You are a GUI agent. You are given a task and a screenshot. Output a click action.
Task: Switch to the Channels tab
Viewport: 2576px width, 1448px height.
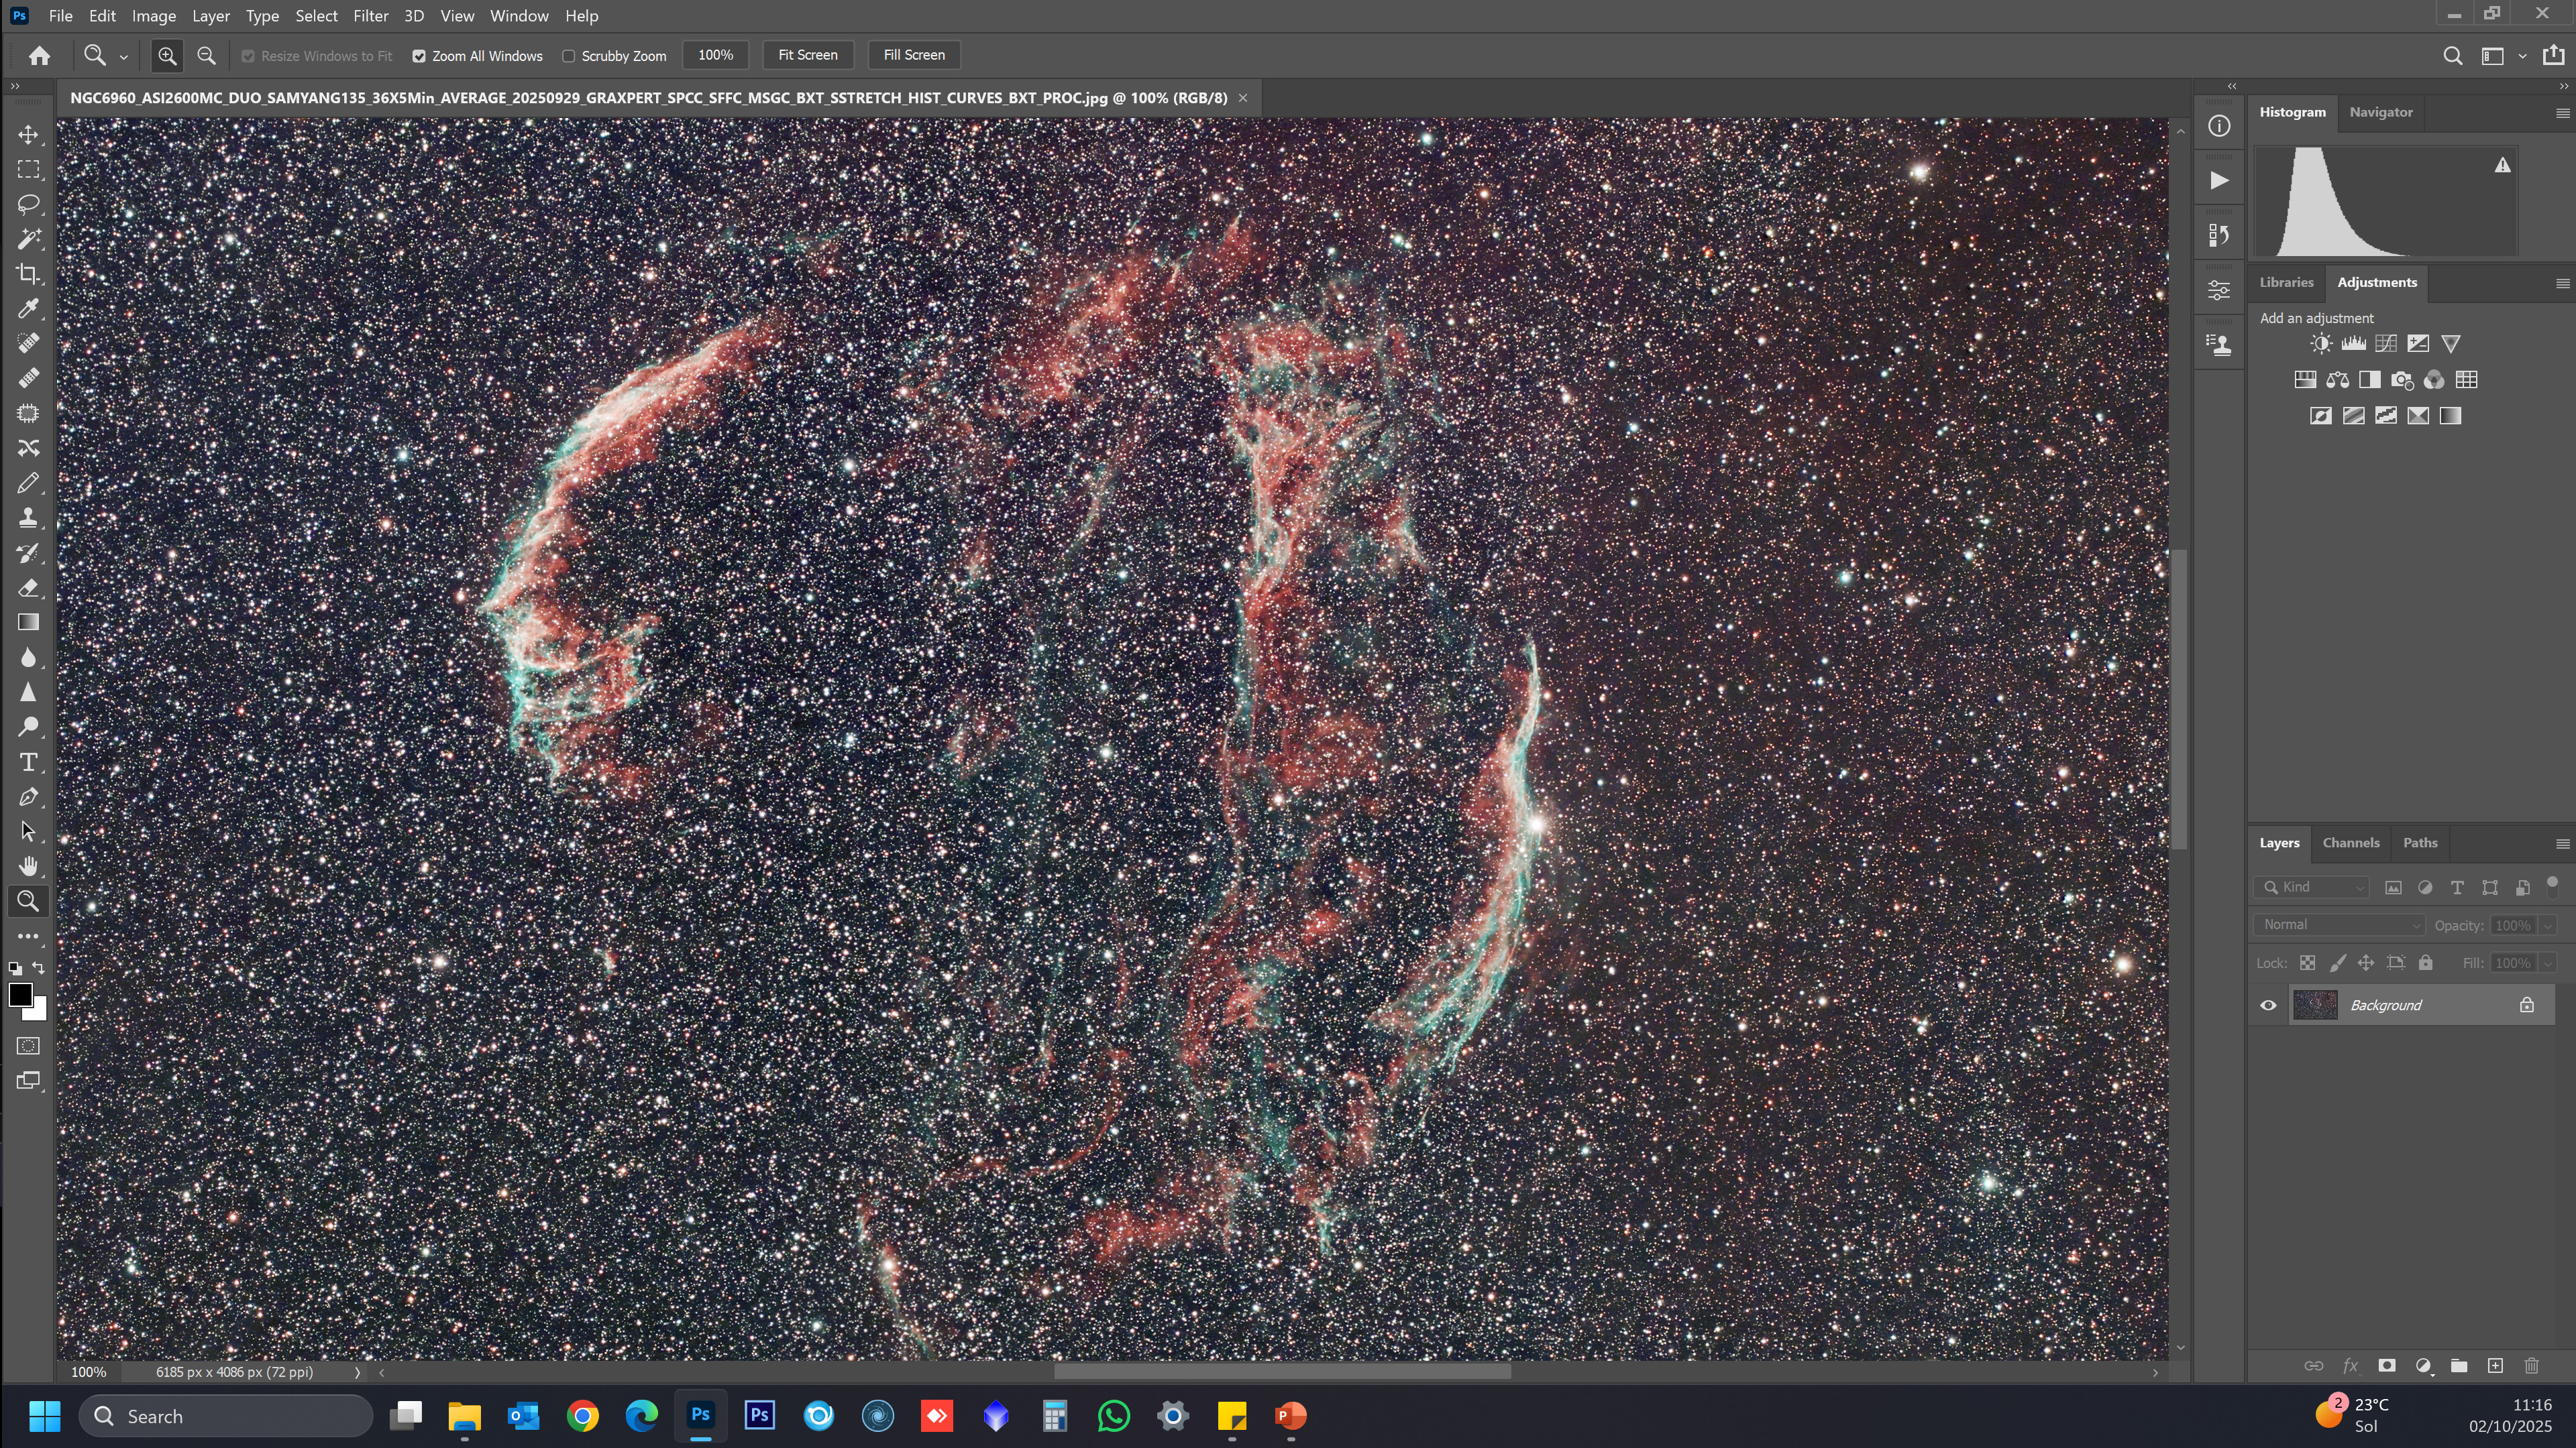[2350, 843]
